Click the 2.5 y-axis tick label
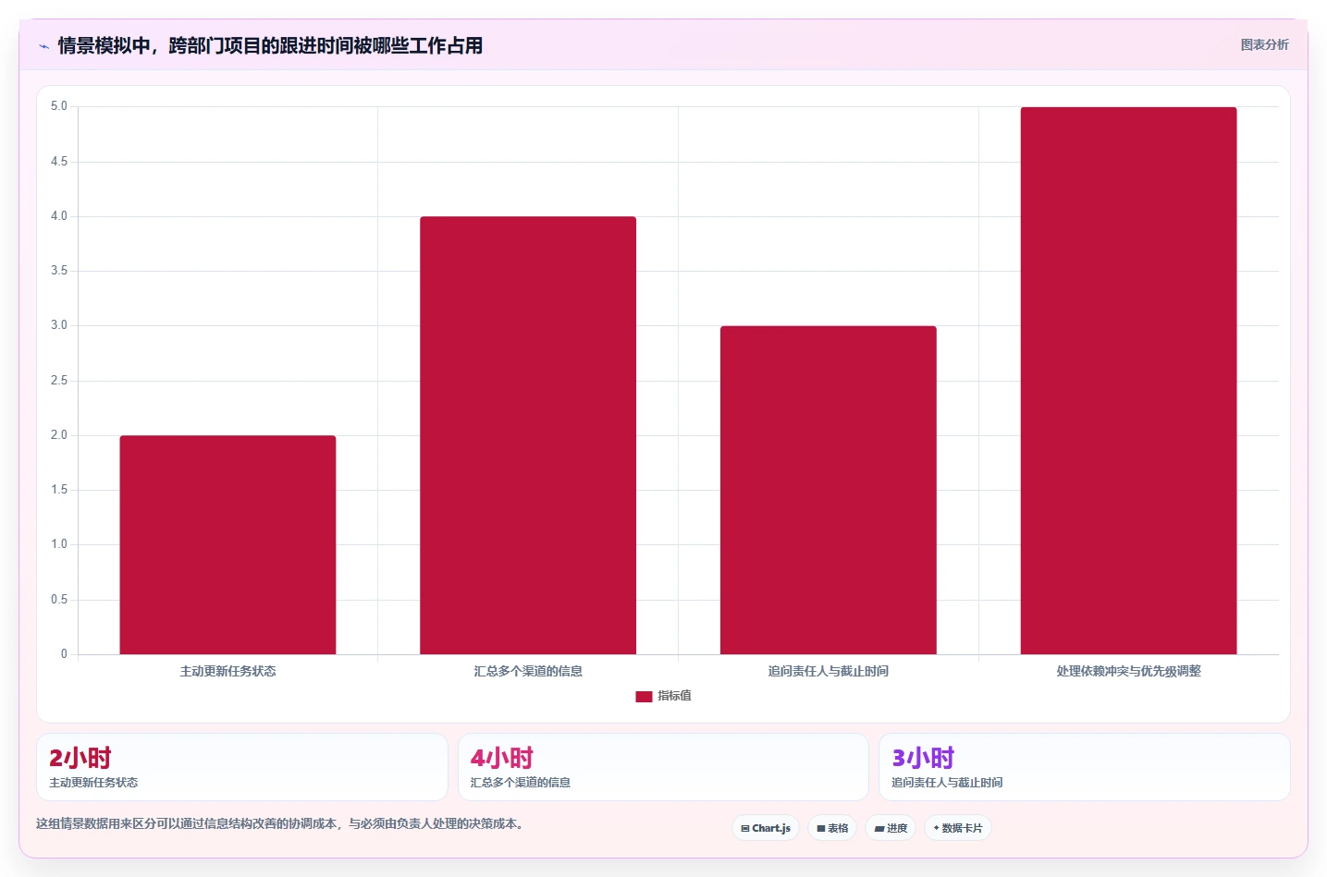This screenshot has width=1327, height=877. pyautogui.click(x=59, y=381)
